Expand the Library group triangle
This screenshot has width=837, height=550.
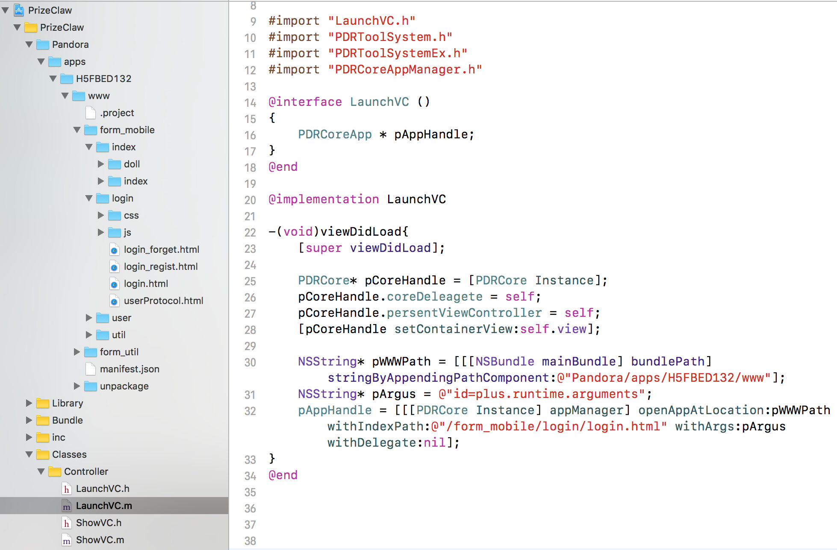(29, 403)
